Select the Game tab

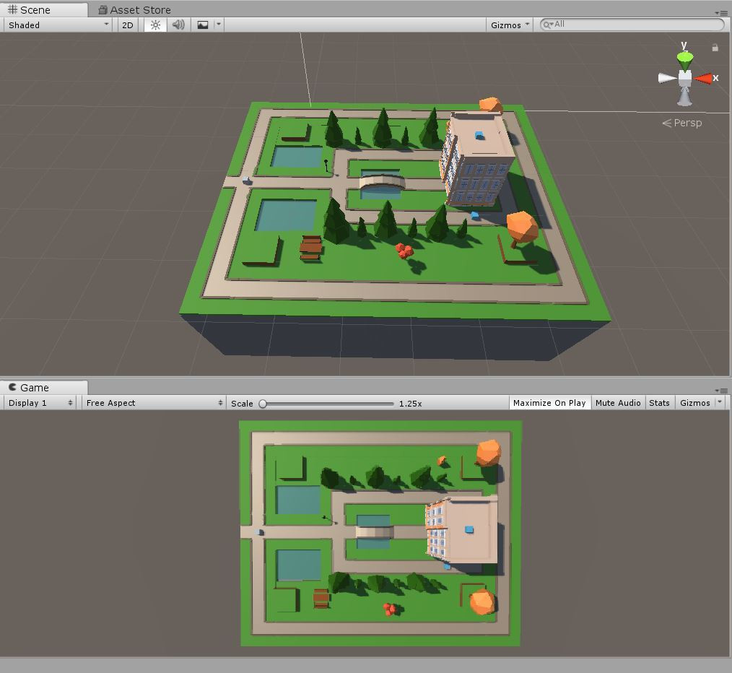coord(44,388)
